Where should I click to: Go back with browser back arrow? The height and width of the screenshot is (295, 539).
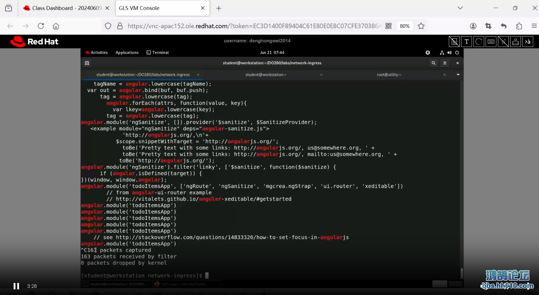tap(10, 26)
